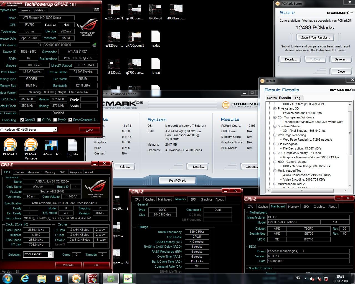This screenshot has width=355, height=284.
Task: Open the Log tab in Result window
Action: (298, 98)
